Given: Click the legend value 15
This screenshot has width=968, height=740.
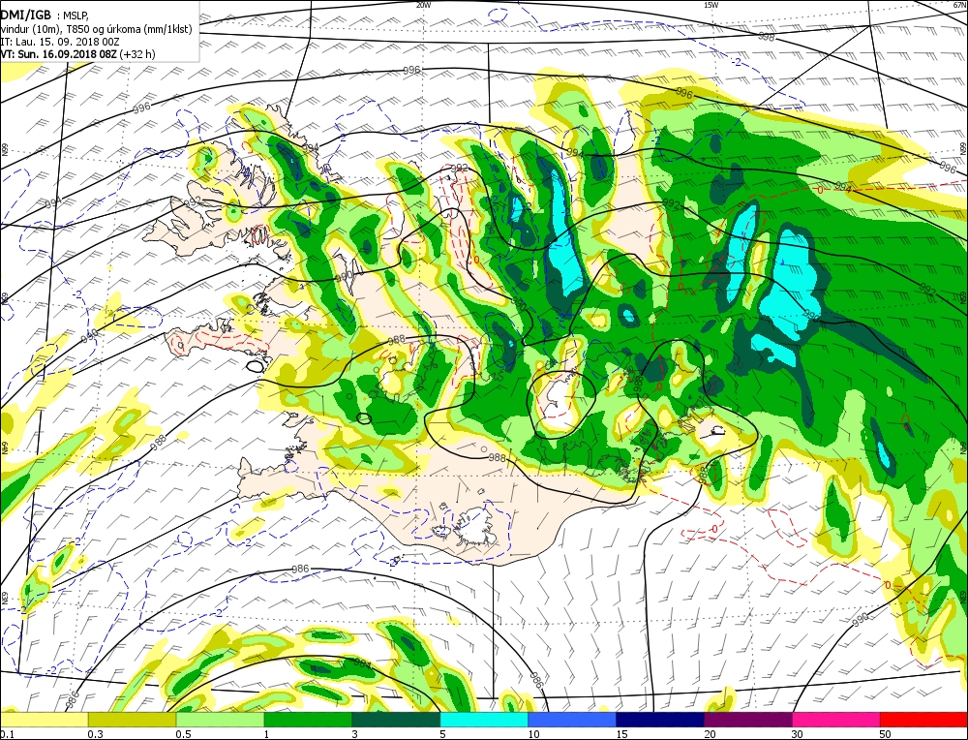Looking at the screenshot, I should tap(622, 734).
